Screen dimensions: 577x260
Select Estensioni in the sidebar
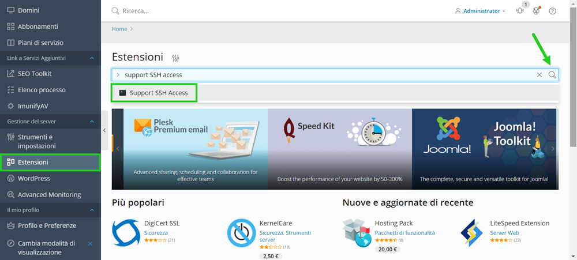pos(50,162)
